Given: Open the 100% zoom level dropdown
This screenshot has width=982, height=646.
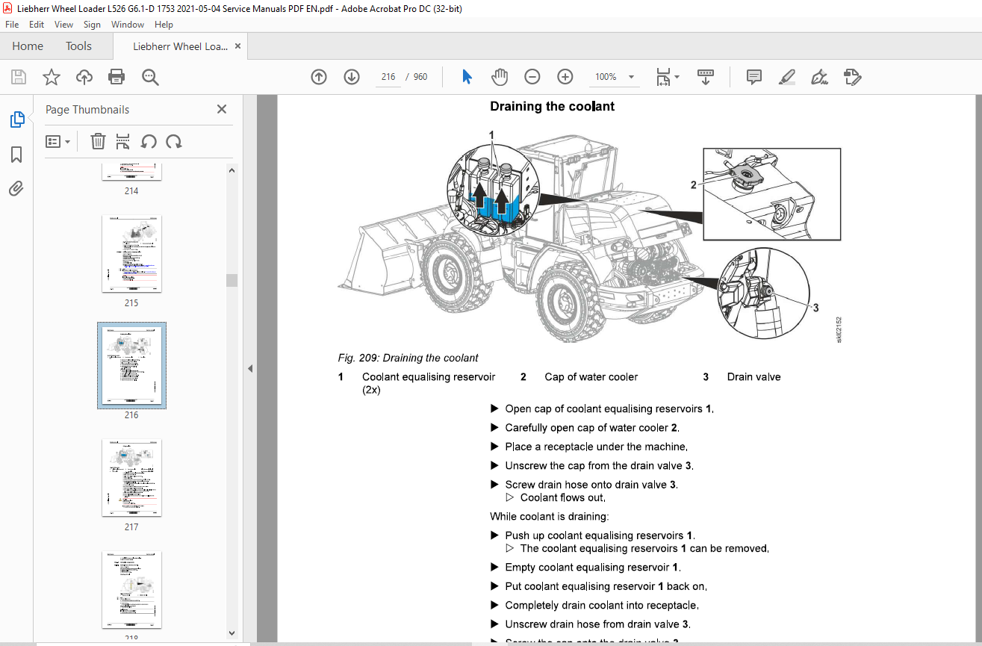Looking at the screenshot, I should click(631, 77).
